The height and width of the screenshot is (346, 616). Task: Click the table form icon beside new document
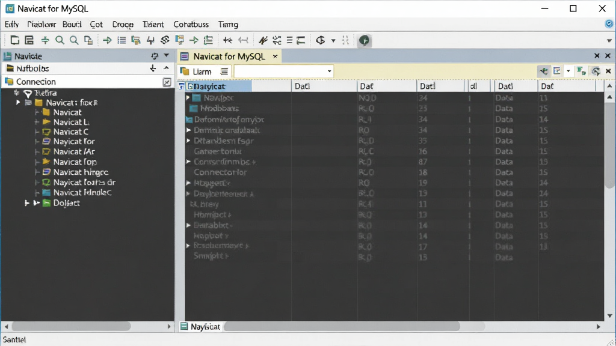29,40
